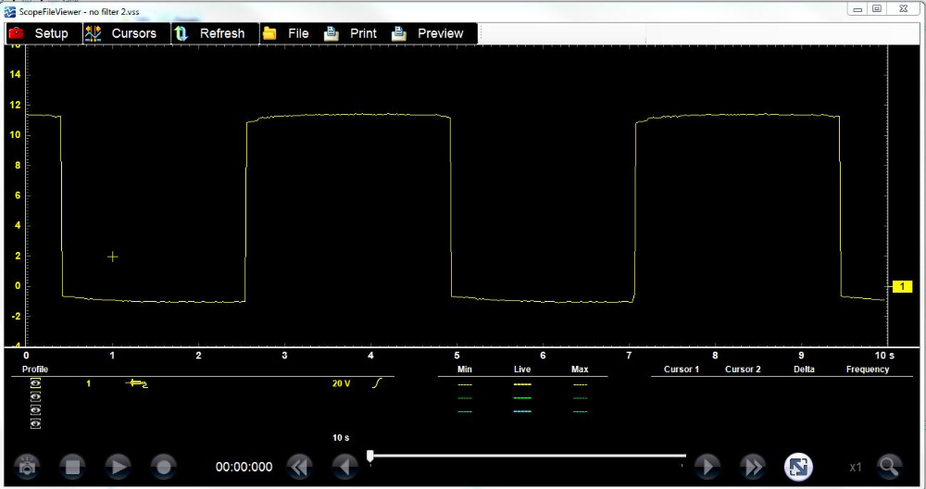Step forward one frame button

(x=706, y=467)
